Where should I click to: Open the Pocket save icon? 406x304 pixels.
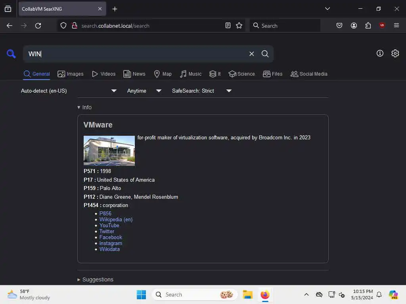point(339,25)
